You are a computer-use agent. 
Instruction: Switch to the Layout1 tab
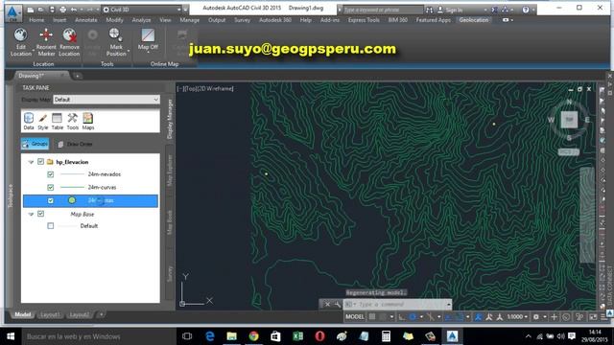pyautogui.click(x=50, y=315)
